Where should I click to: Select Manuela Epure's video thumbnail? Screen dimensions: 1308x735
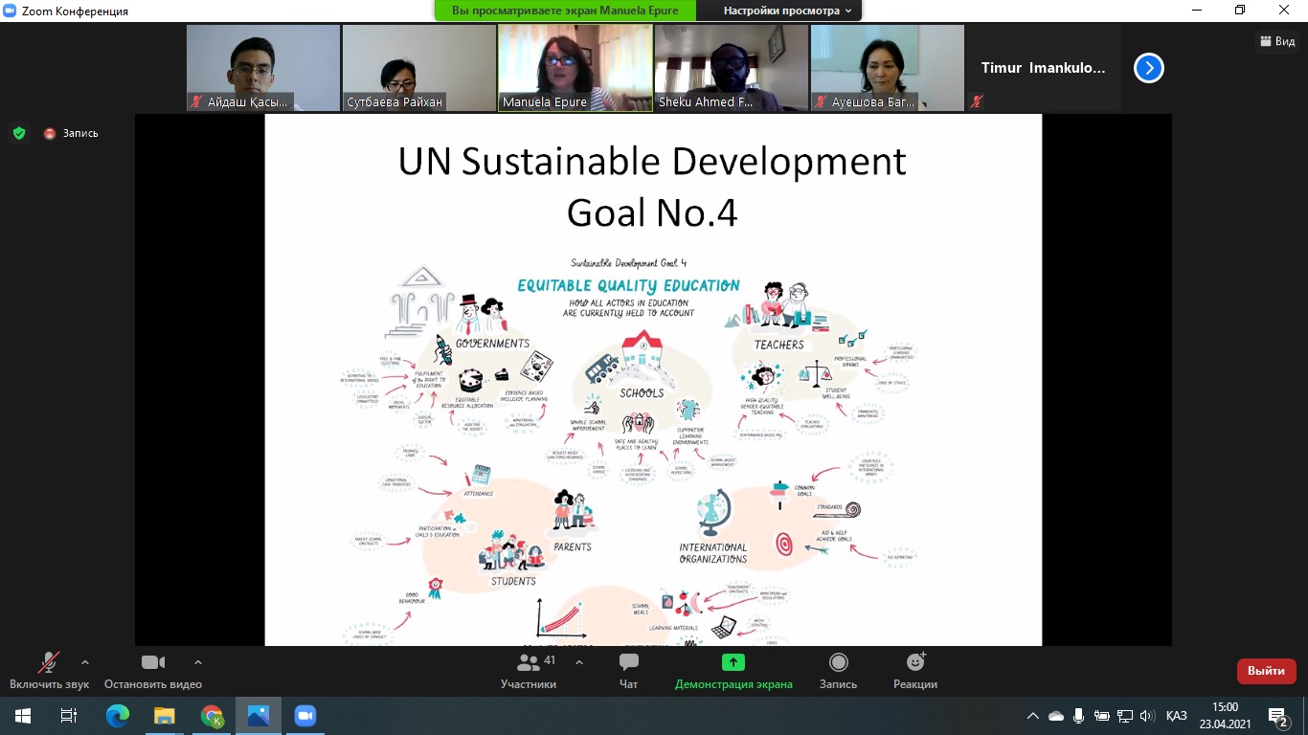[x=575, y=68]
